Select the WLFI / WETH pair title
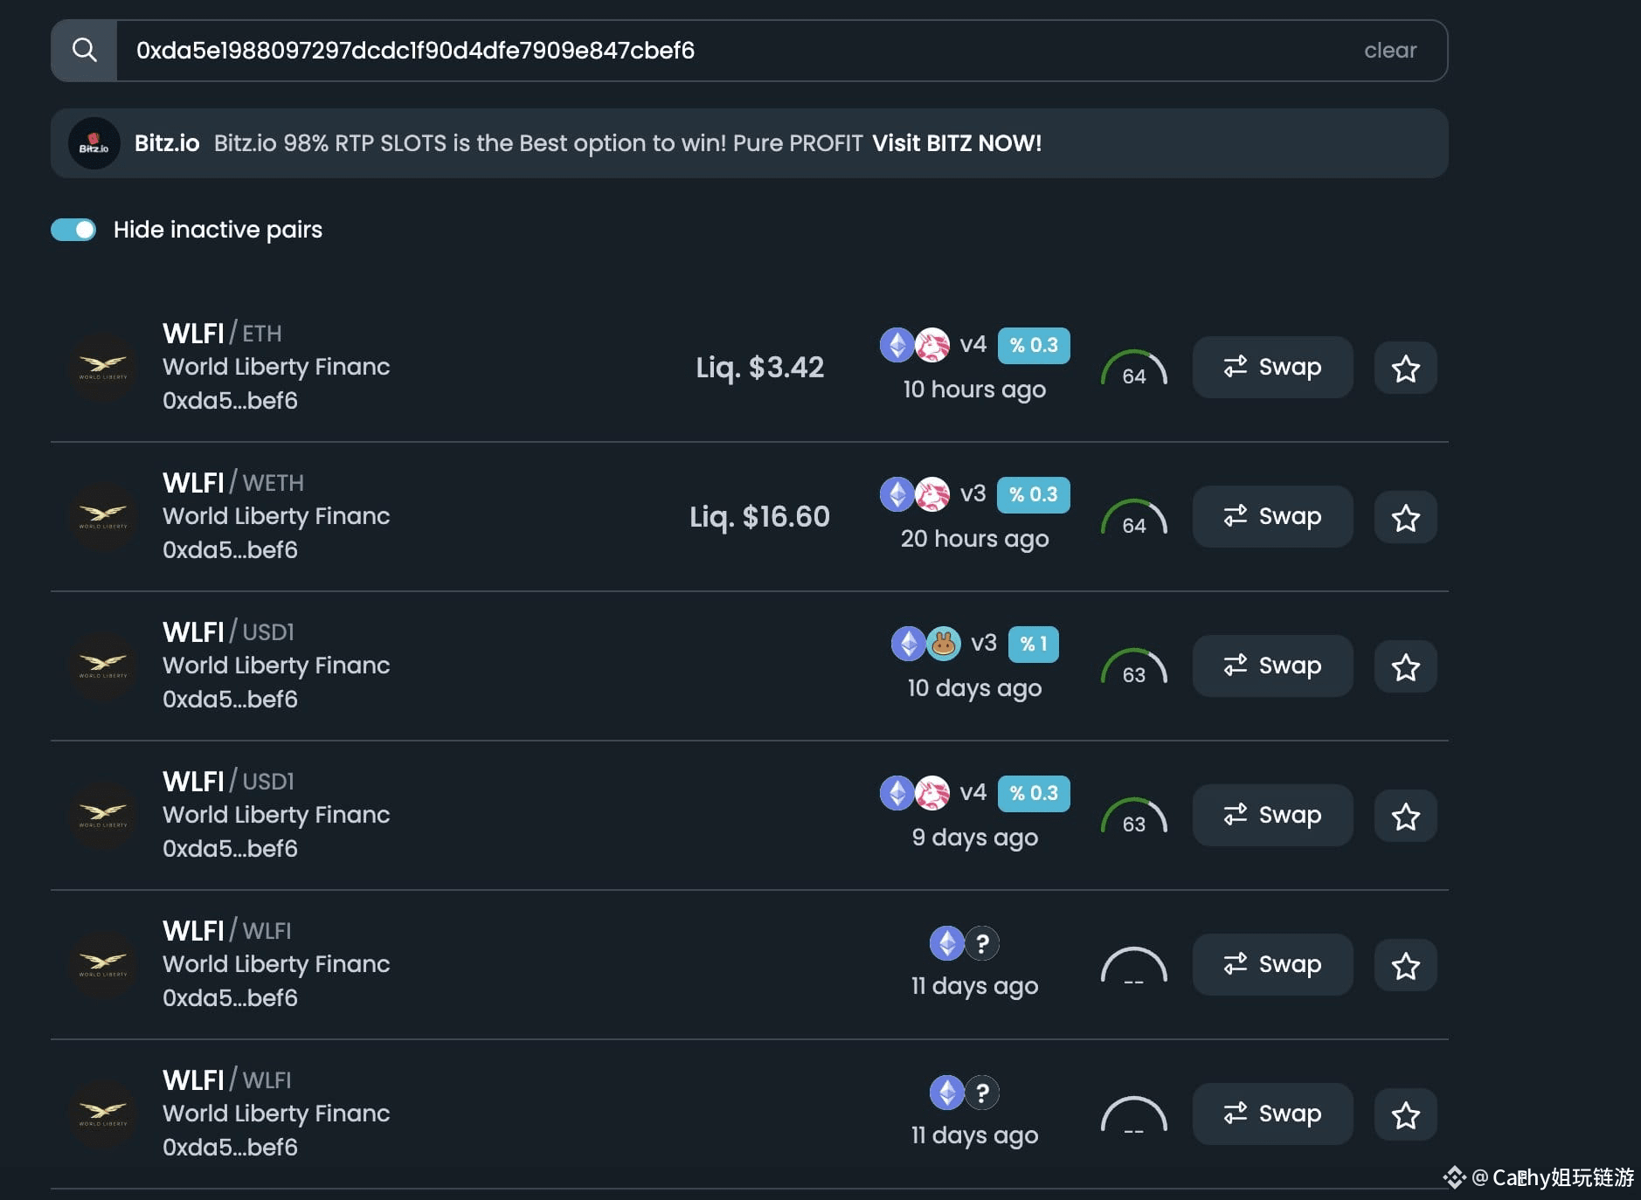The width and height of the screenshot is (1641, 1200). (233, 482)
